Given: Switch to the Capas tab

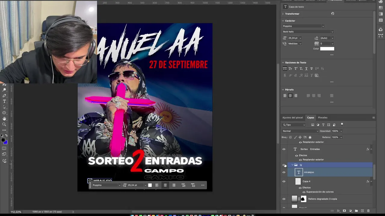Looking at the screenshot, I should [x=311, y=118].
